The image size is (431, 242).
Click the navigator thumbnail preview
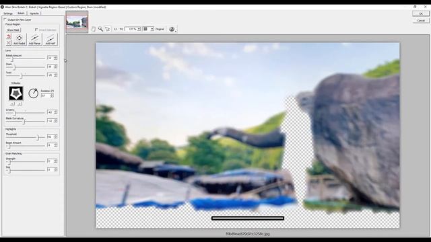77,22
